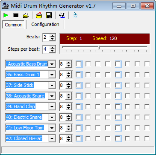Increase step count for Acoustic Bass Drum row
The image size is (156, 155).
(69, 63)
